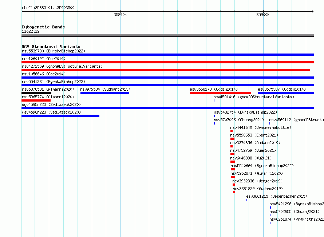Image resolution: width=324 pixels, height=237 pixels.
Task: Open the nsv3361829 (Audano2019) label
Action: pos(258,189)
